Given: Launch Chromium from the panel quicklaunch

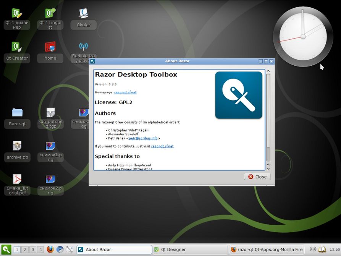Looking at the screenshot, I should point(60,249).
